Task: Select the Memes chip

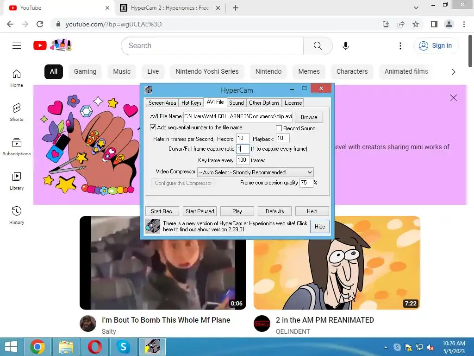Action: pos(309,72)
